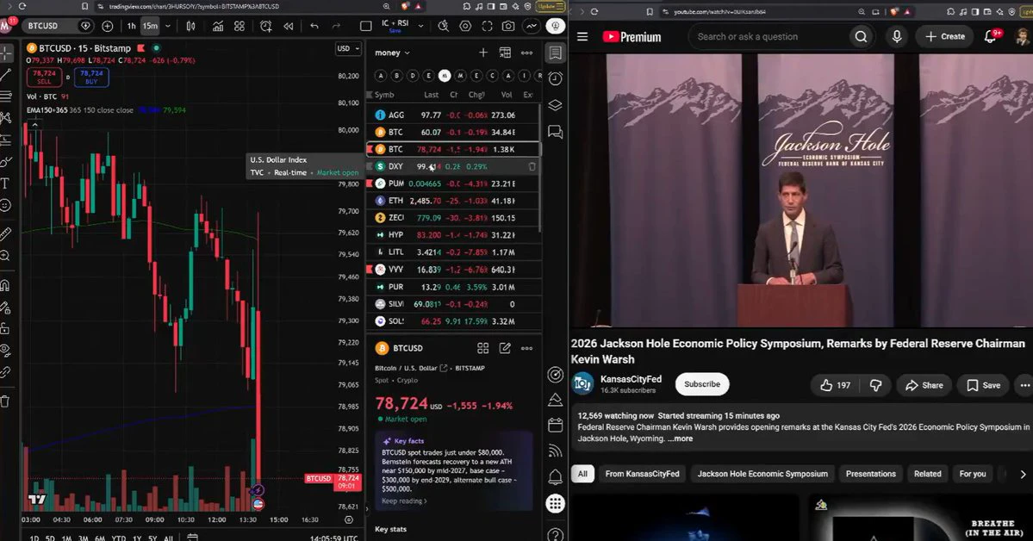Undo last chart action

[314, 26]
